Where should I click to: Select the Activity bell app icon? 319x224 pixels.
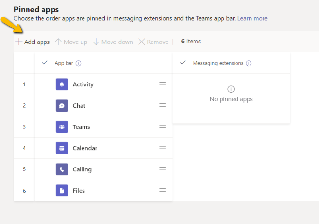pyautogui.click(x=62, y=84)
